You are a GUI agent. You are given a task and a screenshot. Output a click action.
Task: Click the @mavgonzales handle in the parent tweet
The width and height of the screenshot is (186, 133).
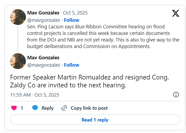[43, 20]
